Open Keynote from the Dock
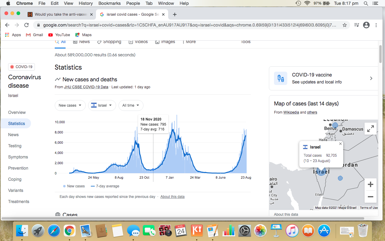The image size is (385, 241). pyautogui.click(x=276, y=231)
